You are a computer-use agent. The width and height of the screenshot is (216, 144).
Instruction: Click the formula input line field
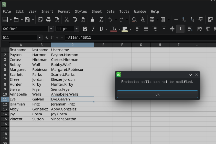tap(138, 38)
